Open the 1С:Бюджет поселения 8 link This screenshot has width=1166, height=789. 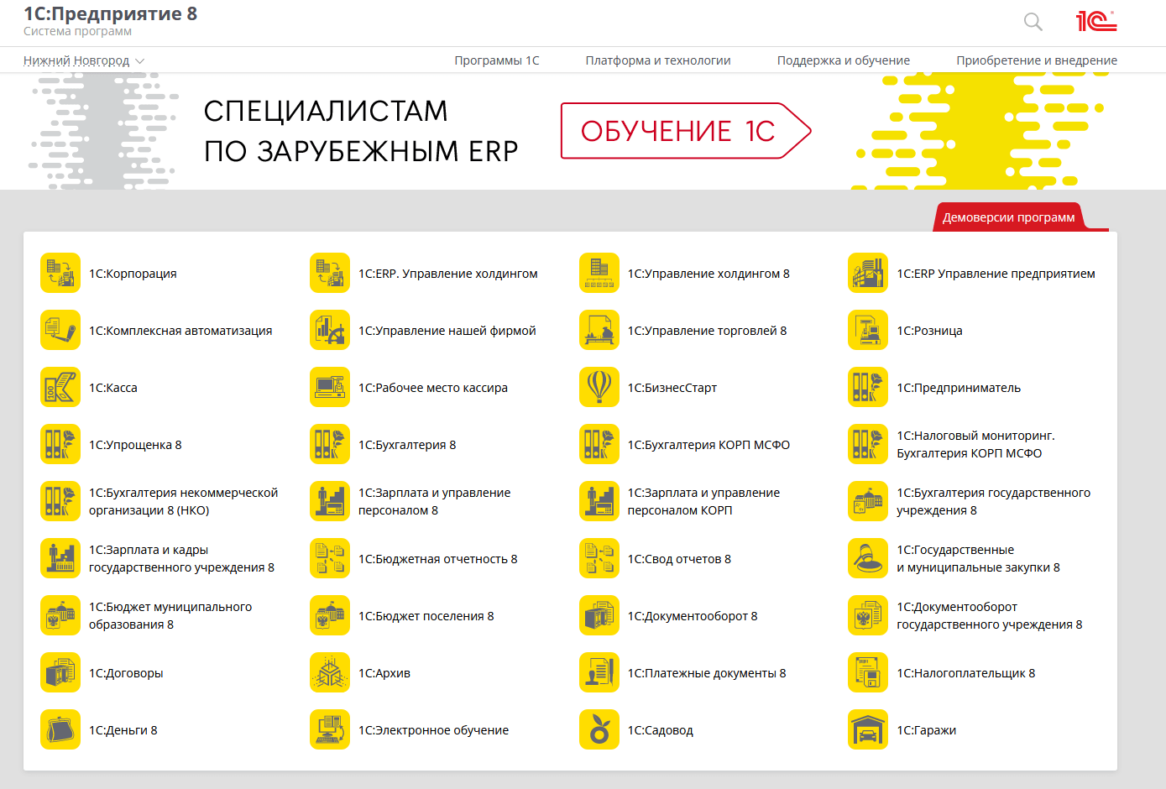point(426,616)
